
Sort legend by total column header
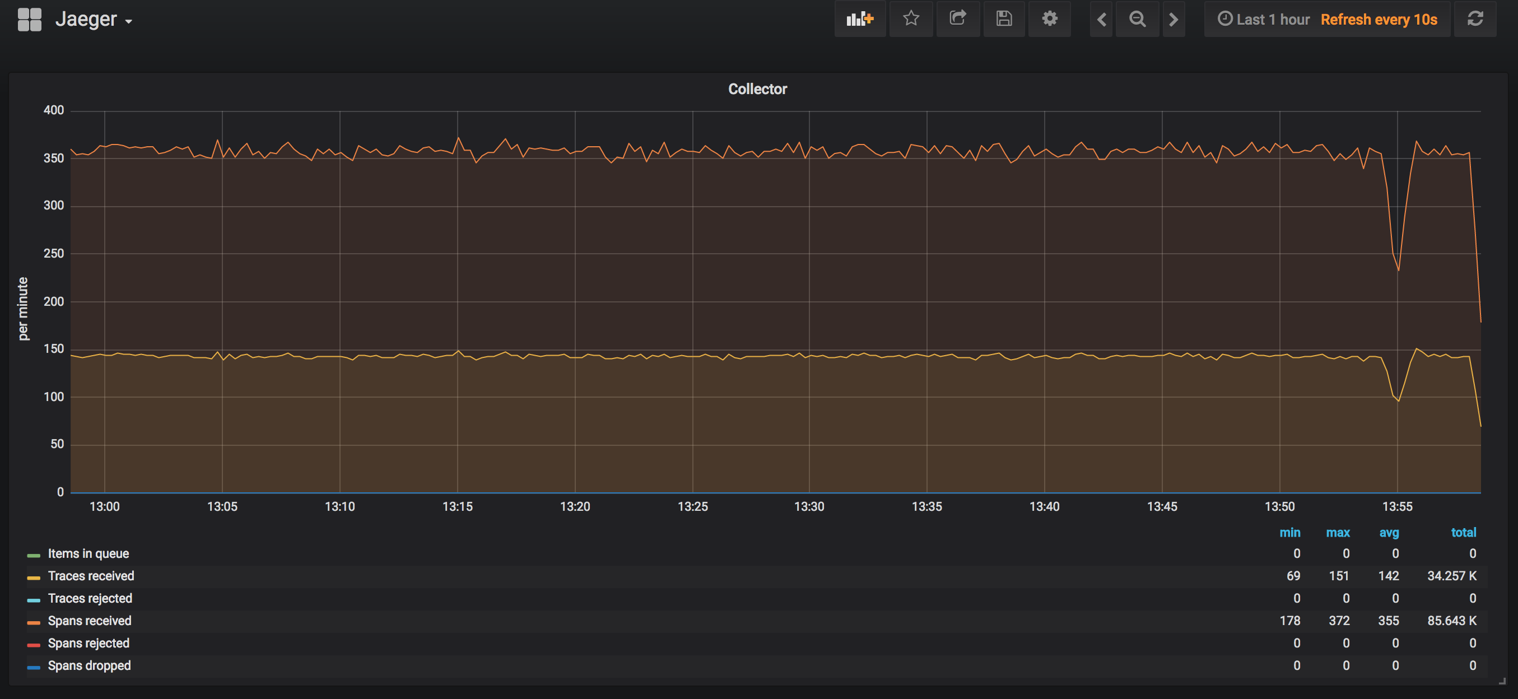[1463, 532]
